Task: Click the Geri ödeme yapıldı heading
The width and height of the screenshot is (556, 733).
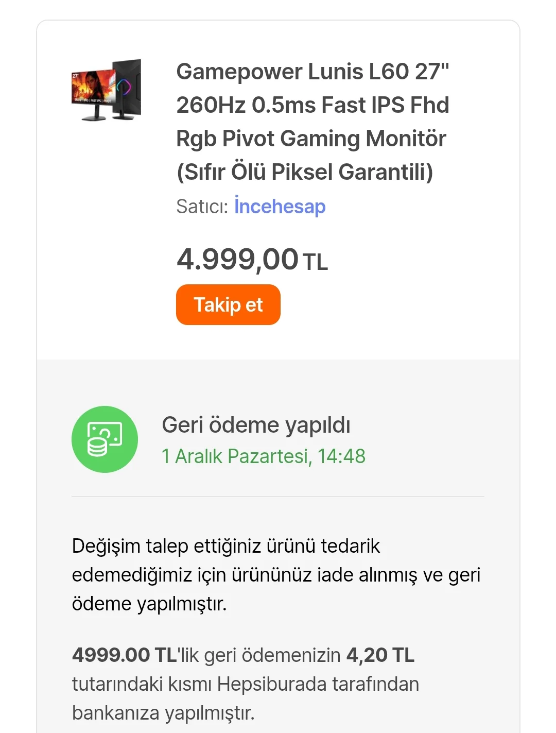Action: click(x=256, y=425)
